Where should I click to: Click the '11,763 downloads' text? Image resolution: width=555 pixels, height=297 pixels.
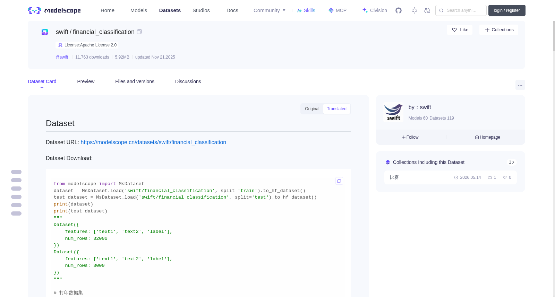tap(92, 57)
